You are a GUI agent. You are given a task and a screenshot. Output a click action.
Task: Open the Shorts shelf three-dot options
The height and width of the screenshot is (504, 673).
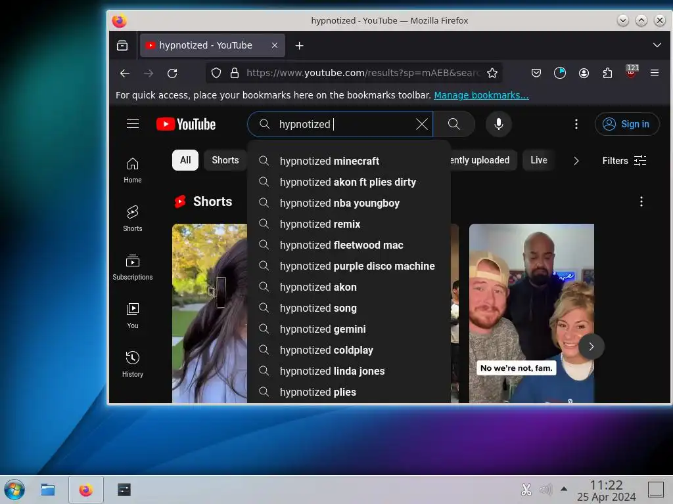click(x=641, y=201)
